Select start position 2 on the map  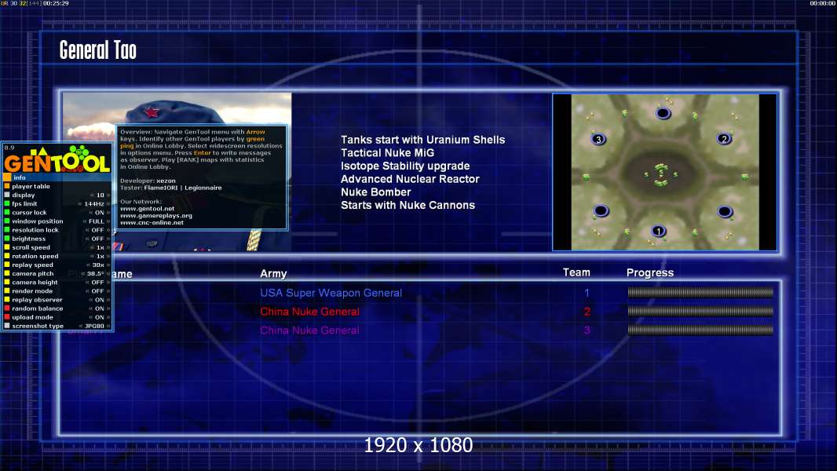[x=725, y=139]
